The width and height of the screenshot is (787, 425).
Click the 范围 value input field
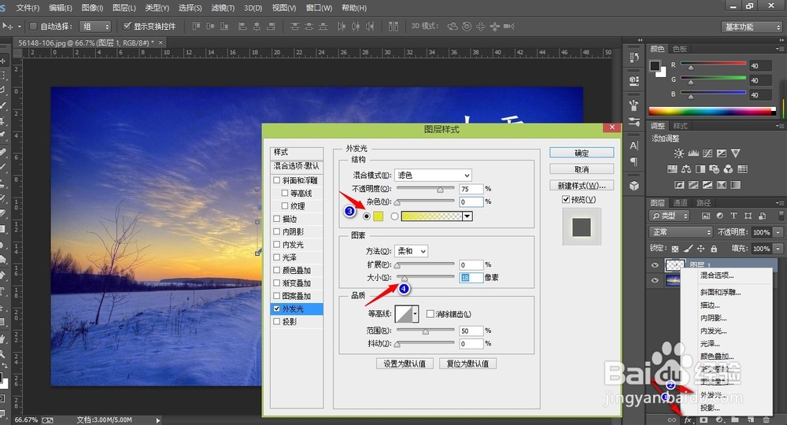pos(471,331)
